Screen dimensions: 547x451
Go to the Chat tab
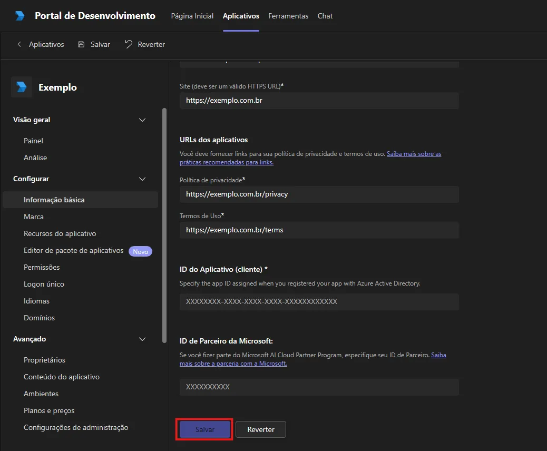coord(325,16)
